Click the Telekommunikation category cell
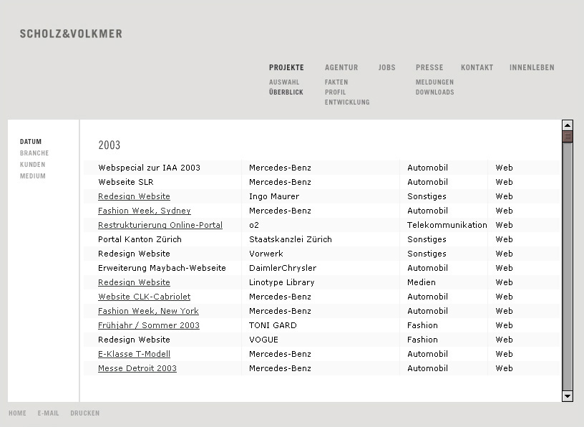The width and height of the screenshot is (584, 427). pos(447,225)
